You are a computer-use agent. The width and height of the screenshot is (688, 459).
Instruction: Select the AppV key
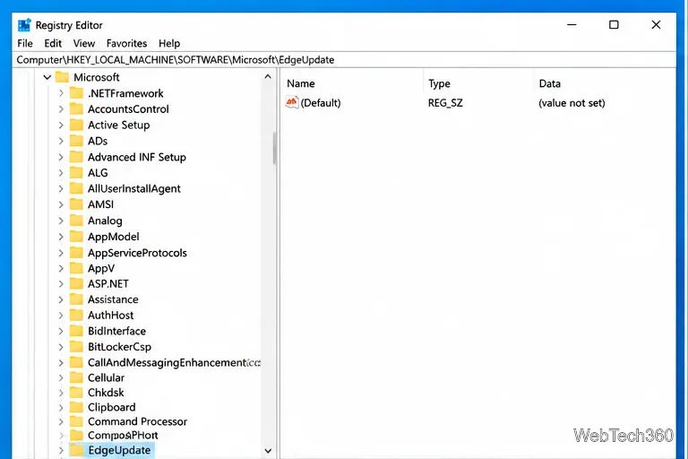[x=101, y=268]
